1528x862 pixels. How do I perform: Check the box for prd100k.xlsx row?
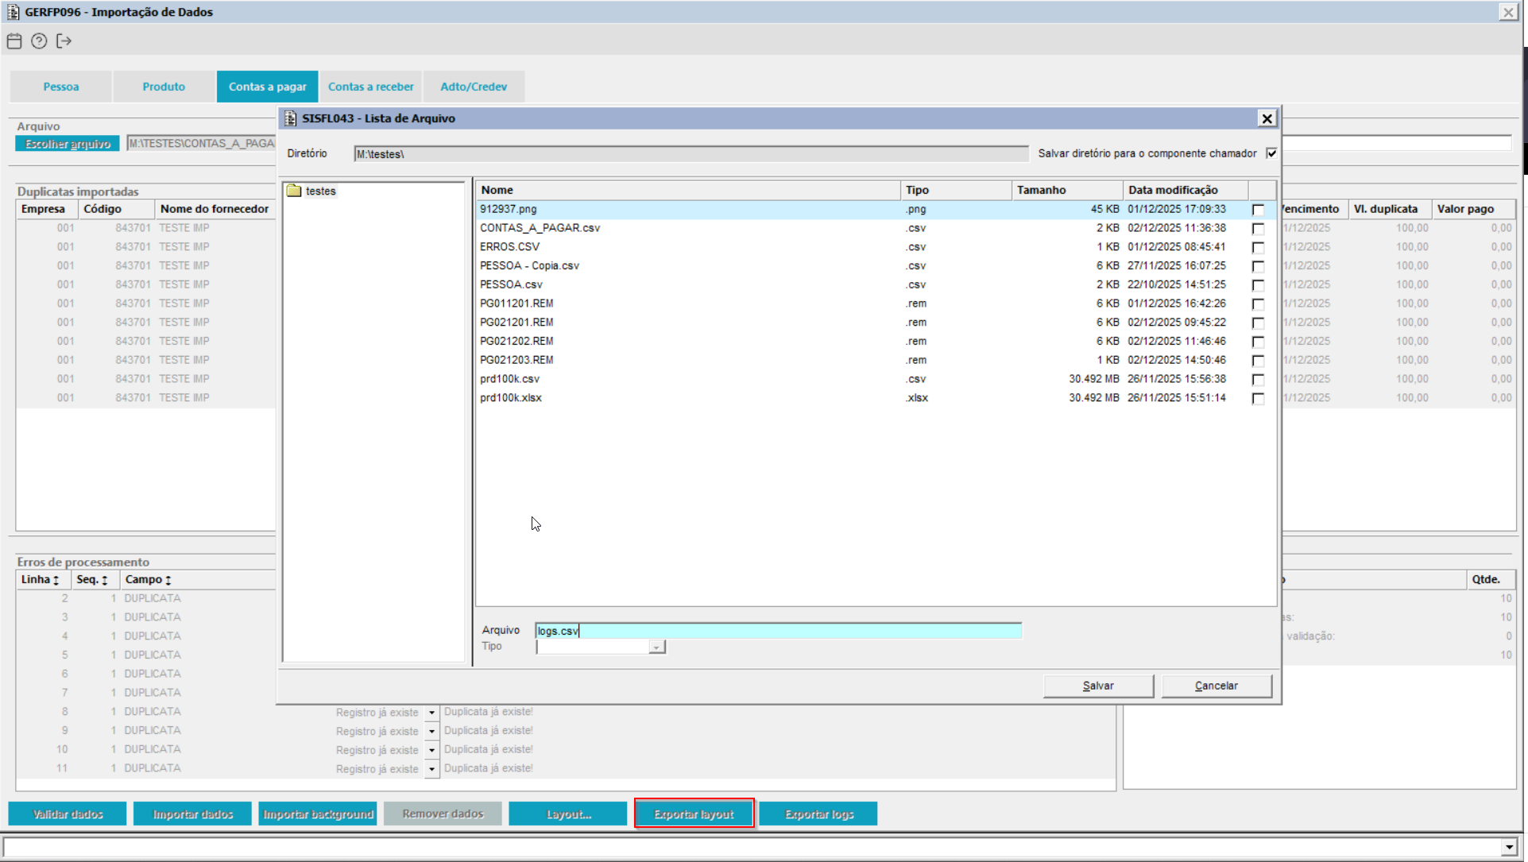tap(1258, 399)
